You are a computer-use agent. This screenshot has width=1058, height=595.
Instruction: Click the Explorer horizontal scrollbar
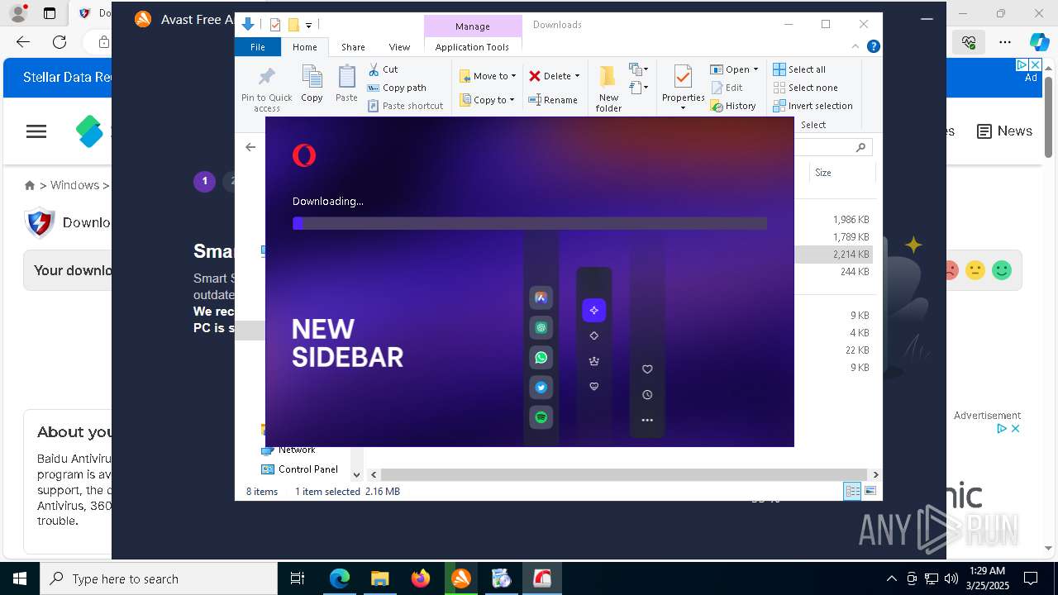[x=624, y=475]
